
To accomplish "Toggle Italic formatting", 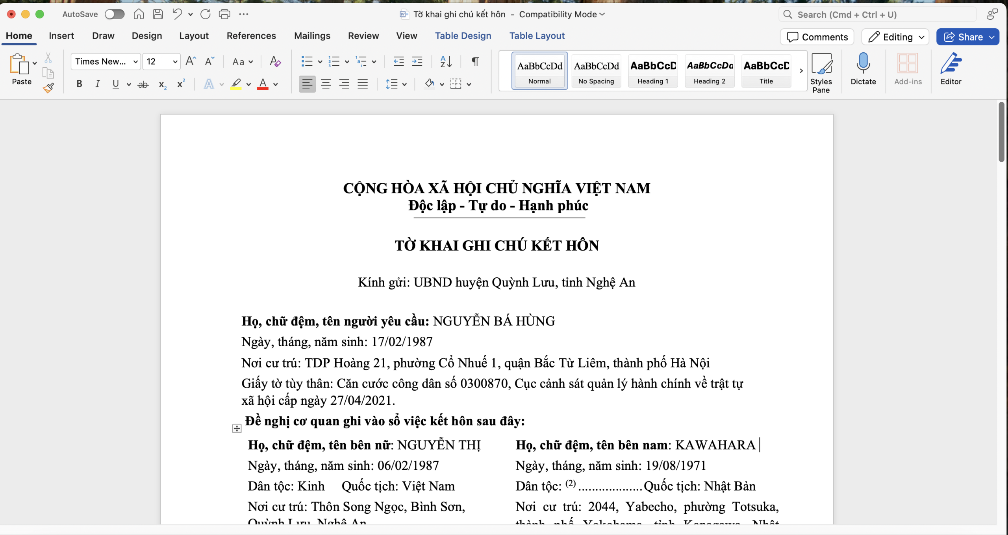I will coord(97,84).
